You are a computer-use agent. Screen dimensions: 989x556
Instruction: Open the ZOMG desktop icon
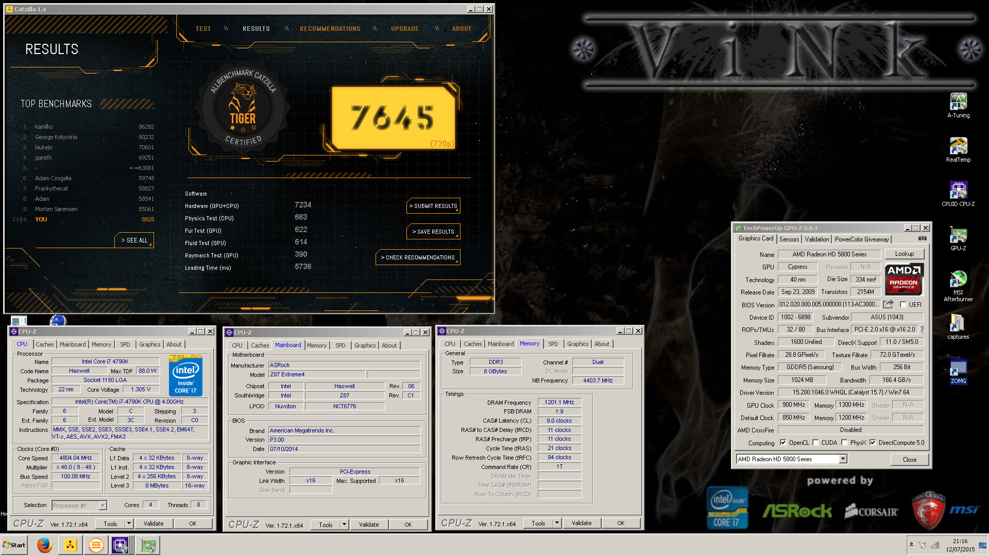[958, 372]
